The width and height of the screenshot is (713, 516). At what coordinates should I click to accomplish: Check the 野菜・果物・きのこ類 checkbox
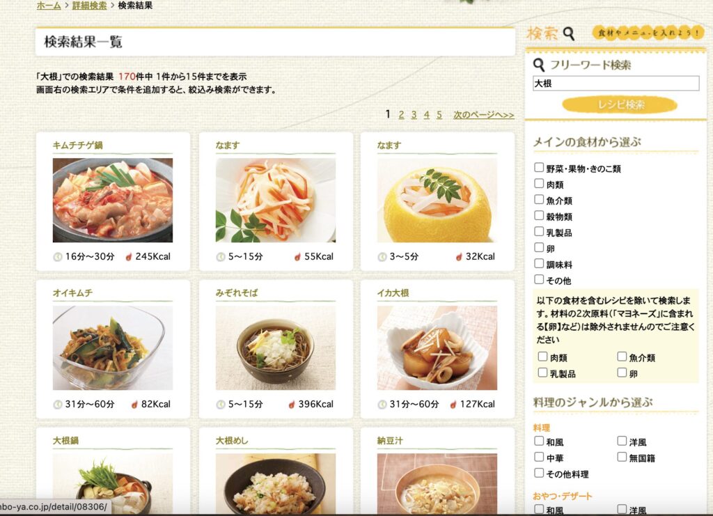[x=539, y=167]
